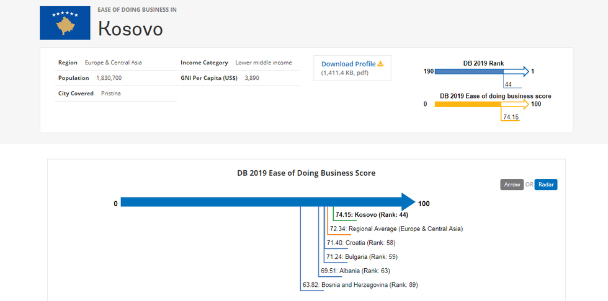Open the Download Profile link

pyautogui.click(x=348, y=64)
